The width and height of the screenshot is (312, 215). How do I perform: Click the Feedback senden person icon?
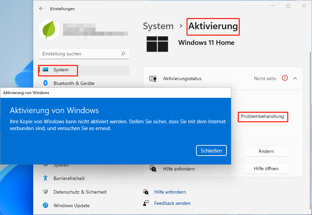pos(146,203)
